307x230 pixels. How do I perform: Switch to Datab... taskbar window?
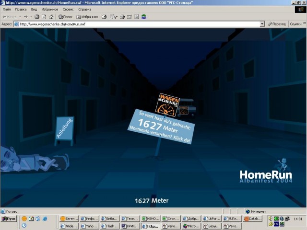(x=252, y=218)
